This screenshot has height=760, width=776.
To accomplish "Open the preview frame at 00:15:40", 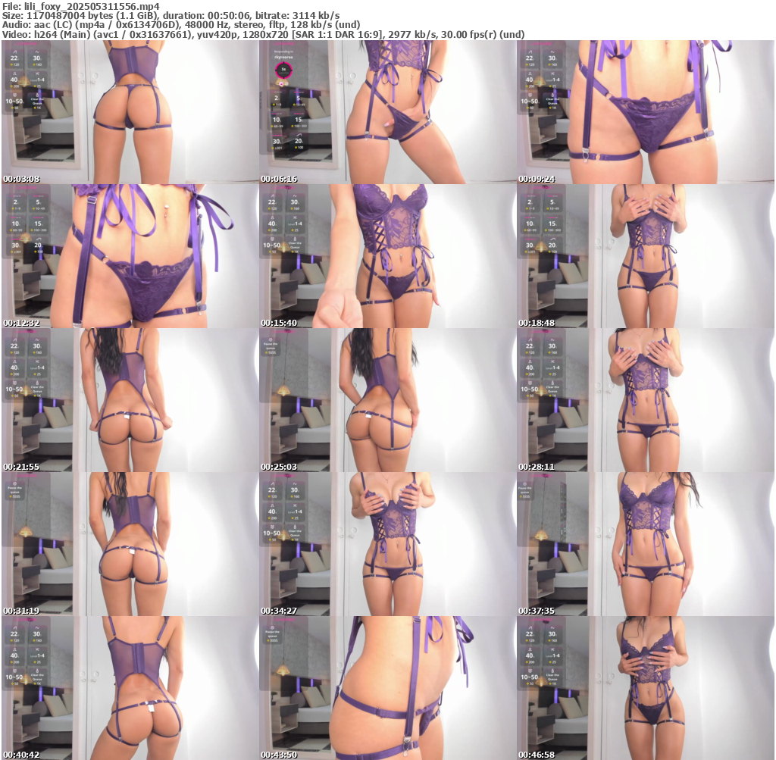I will coord(387,256).
